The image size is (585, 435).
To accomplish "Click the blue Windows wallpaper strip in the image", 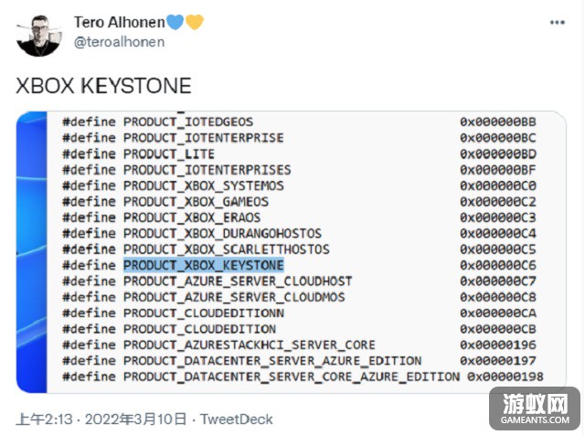I will (32, 252).
